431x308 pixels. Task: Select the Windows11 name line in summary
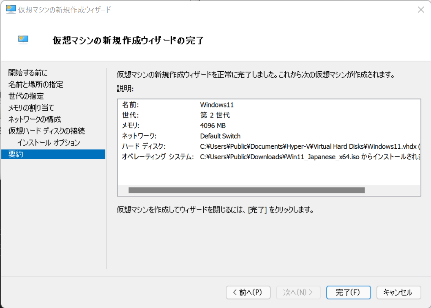pos(217,105)
